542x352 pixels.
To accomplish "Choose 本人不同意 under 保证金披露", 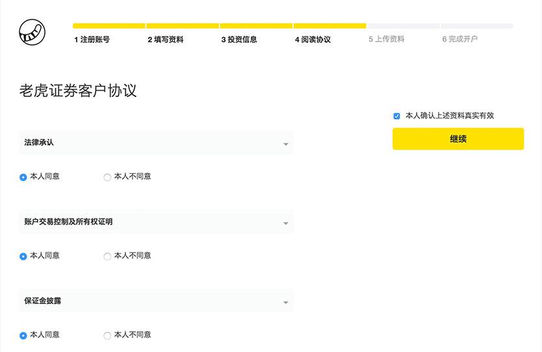I will tap(107, 336).
